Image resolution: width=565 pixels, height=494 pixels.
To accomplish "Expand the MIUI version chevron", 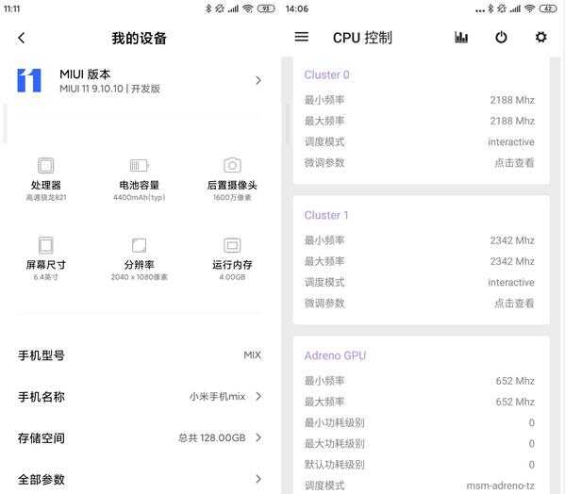I will point(258,80).
